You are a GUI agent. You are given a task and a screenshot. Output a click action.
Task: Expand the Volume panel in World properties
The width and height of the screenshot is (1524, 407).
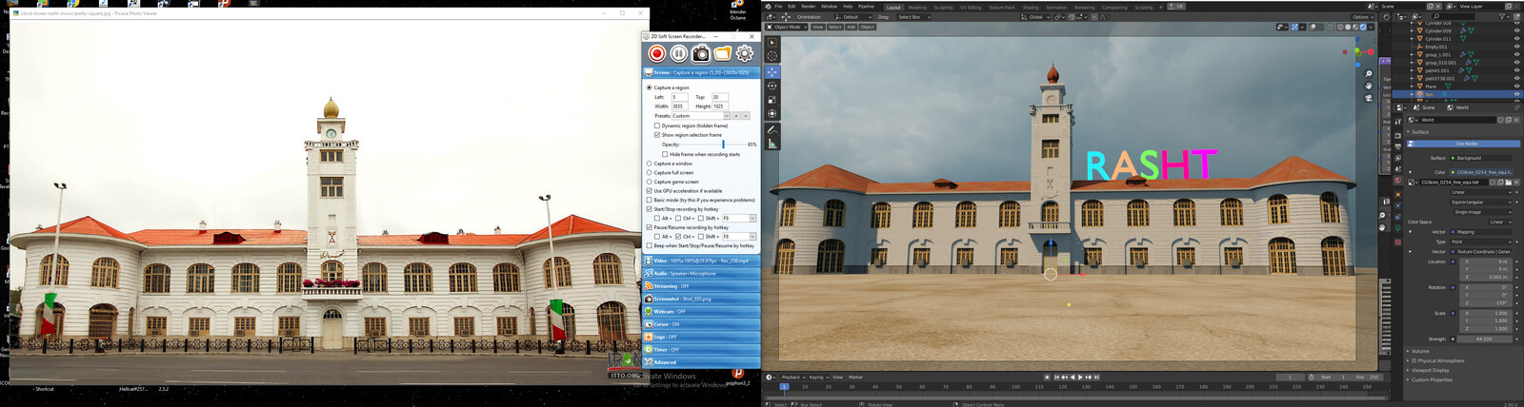[x=1420, y=352]
